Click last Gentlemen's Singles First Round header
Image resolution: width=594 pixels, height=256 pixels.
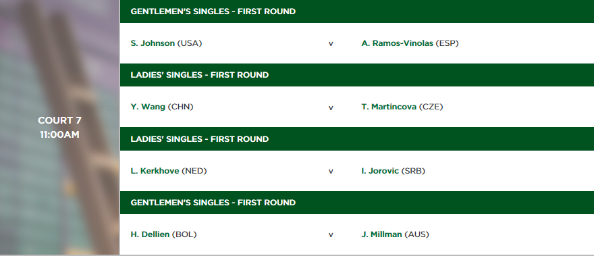click(x=357, y=203)
